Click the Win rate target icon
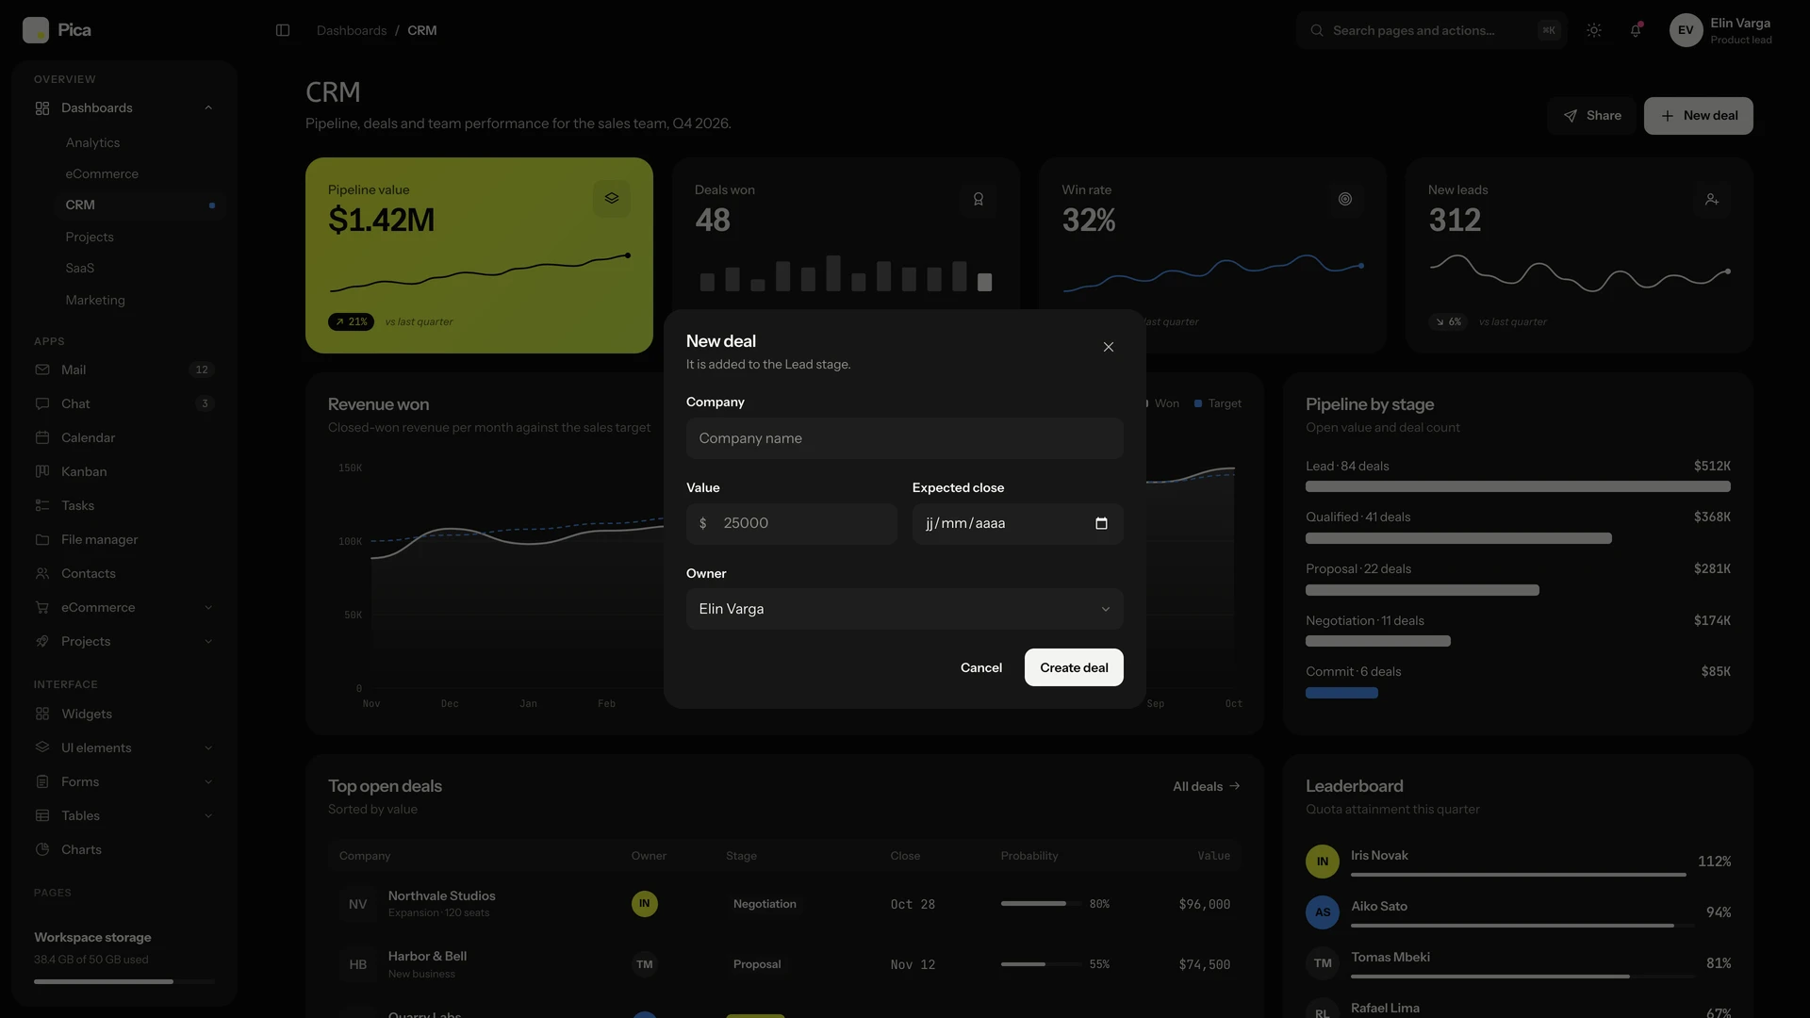Viewport: 1810px width, 1018px height. [x=1345, y=199]
